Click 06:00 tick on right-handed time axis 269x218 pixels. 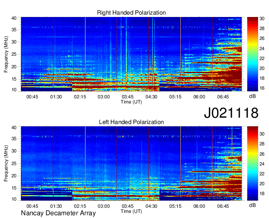tap(199, 97)
